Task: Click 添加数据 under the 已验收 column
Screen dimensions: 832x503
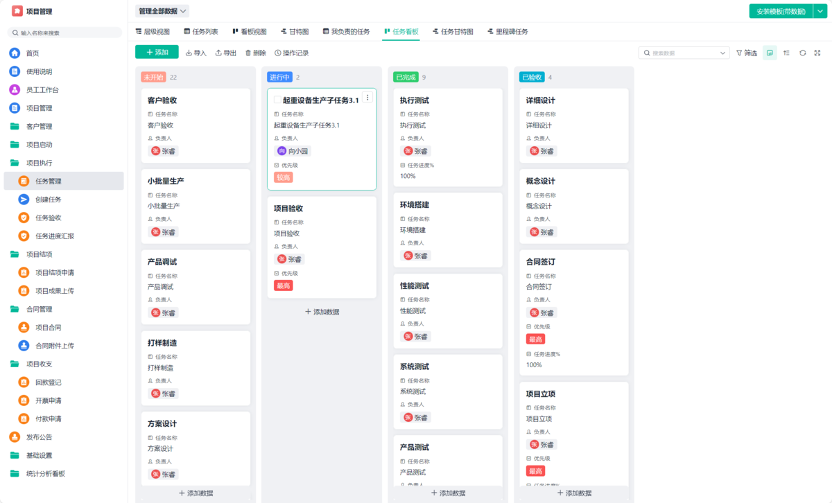Action: click(x=575, y=493)
